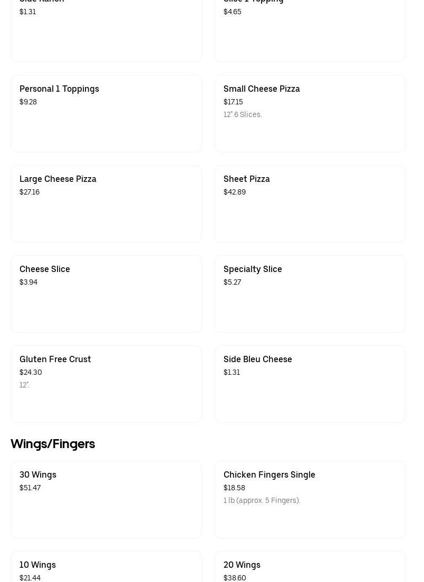Click the $42.89 Sheet Pizza price
Viewport: 424px width, 582px height.
click(235, 192)
